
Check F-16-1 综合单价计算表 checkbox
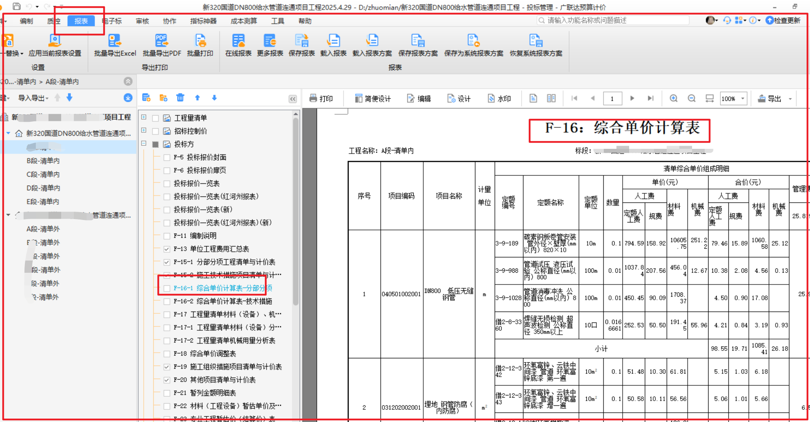click(x=166, y=288)
